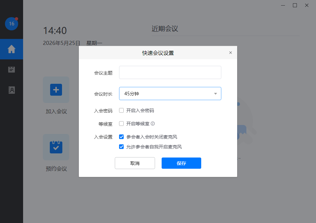The image size is (316, 223).
Task: Click the 预约会议 label
Action: (x=56, y=169)
